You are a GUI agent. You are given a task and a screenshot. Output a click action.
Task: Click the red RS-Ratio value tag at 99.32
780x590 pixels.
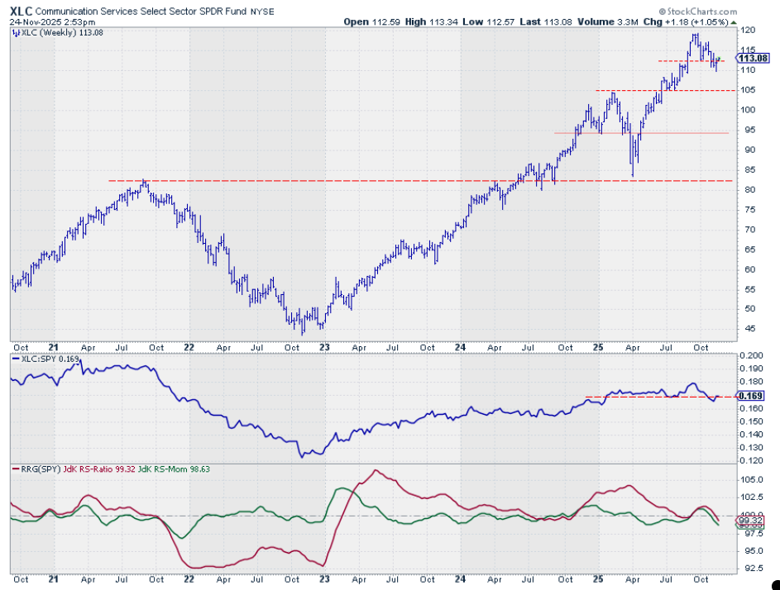(x=750, y=521)
